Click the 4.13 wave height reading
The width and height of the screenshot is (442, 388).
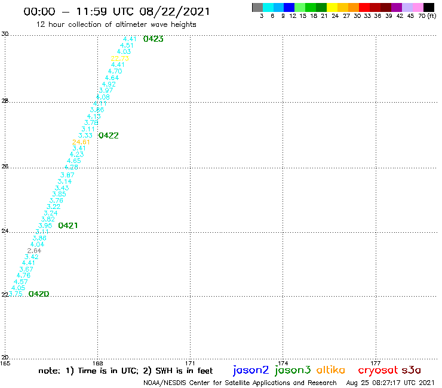tap(94, 116)
